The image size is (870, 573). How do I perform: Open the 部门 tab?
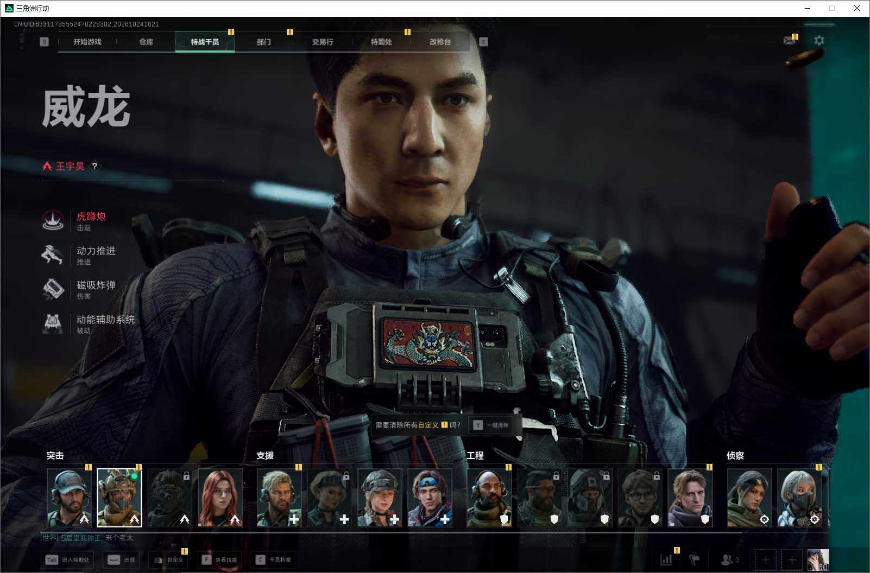tap(264, 42)
